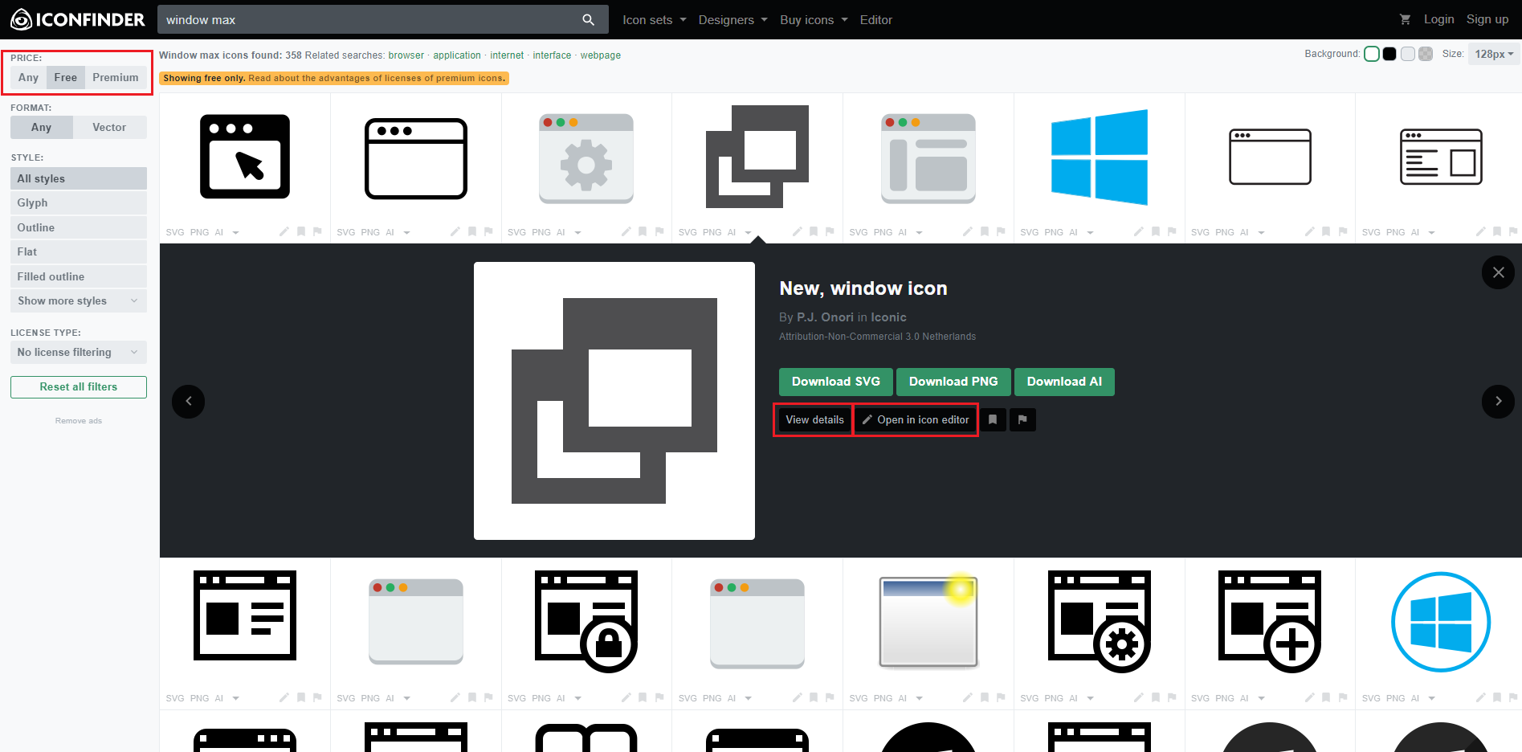The height and width of the screenshot is (752, 1522).
Task: Click the Download SVG button
Action: click(836, 382)
